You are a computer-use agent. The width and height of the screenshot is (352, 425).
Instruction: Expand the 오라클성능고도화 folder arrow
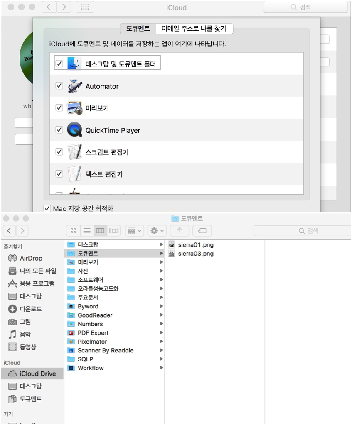click(162, 288)
